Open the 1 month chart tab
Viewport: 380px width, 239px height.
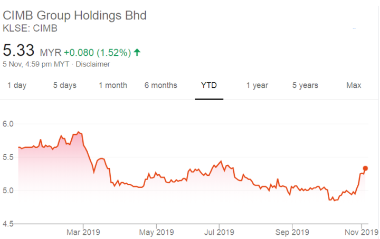[113, 85]
